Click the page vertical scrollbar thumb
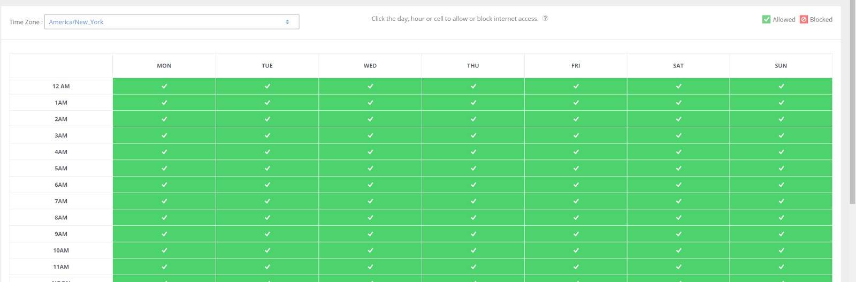856x282 pixels. click(852, 102)
